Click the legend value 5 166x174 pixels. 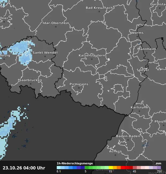pos(85,171)
